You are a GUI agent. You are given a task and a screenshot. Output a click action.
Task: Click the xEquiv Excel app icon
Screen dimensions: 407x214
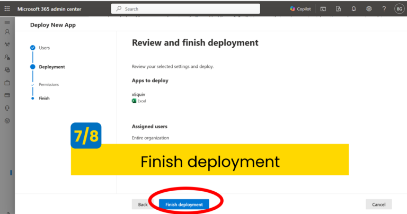[134, 101]
